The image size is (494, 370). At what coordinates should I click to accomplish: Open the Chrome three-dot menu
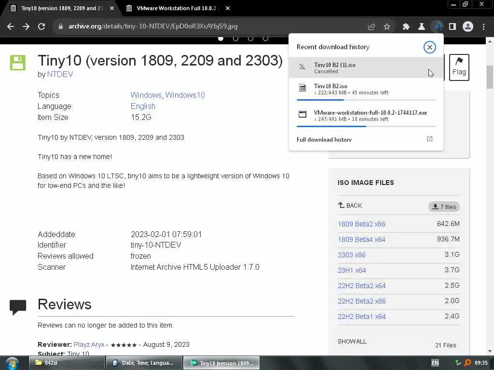point(483,27)
